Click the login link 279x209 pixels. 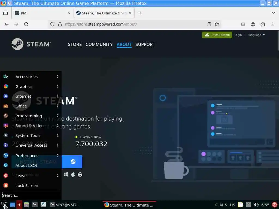pyautogui.click(x=238, y=35)
